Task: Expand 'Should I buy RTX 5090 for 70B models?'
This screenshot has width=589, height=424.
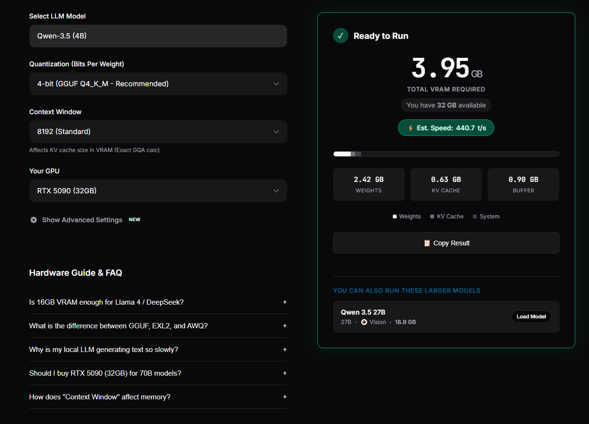Action: (158, 373)
